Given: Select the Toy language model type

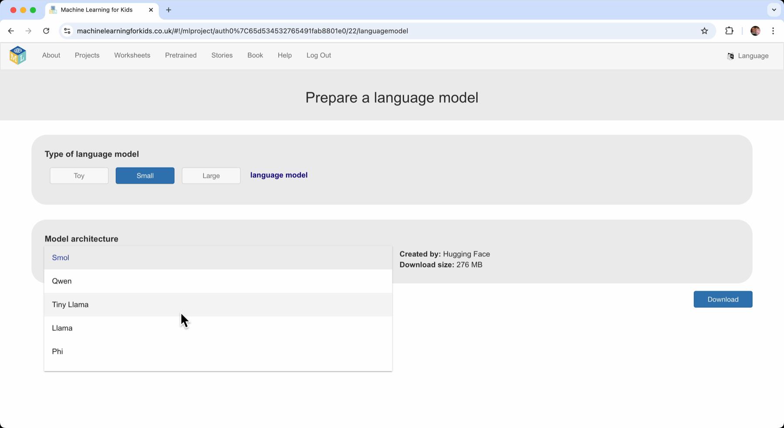Looking at the screenshot, I should (79, 176).
